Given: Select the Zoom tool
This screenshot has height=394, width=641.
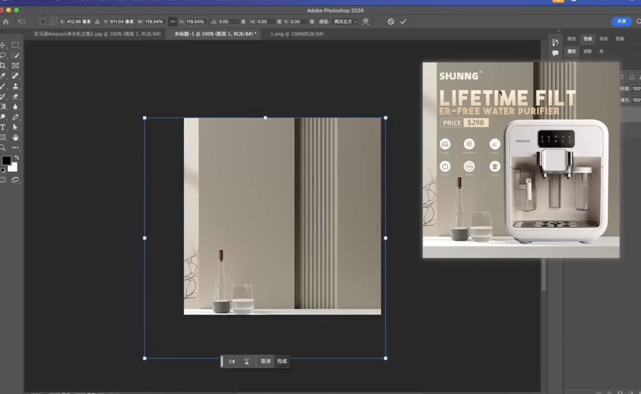Looking at the screenshot, I should [x=3, y=148].
